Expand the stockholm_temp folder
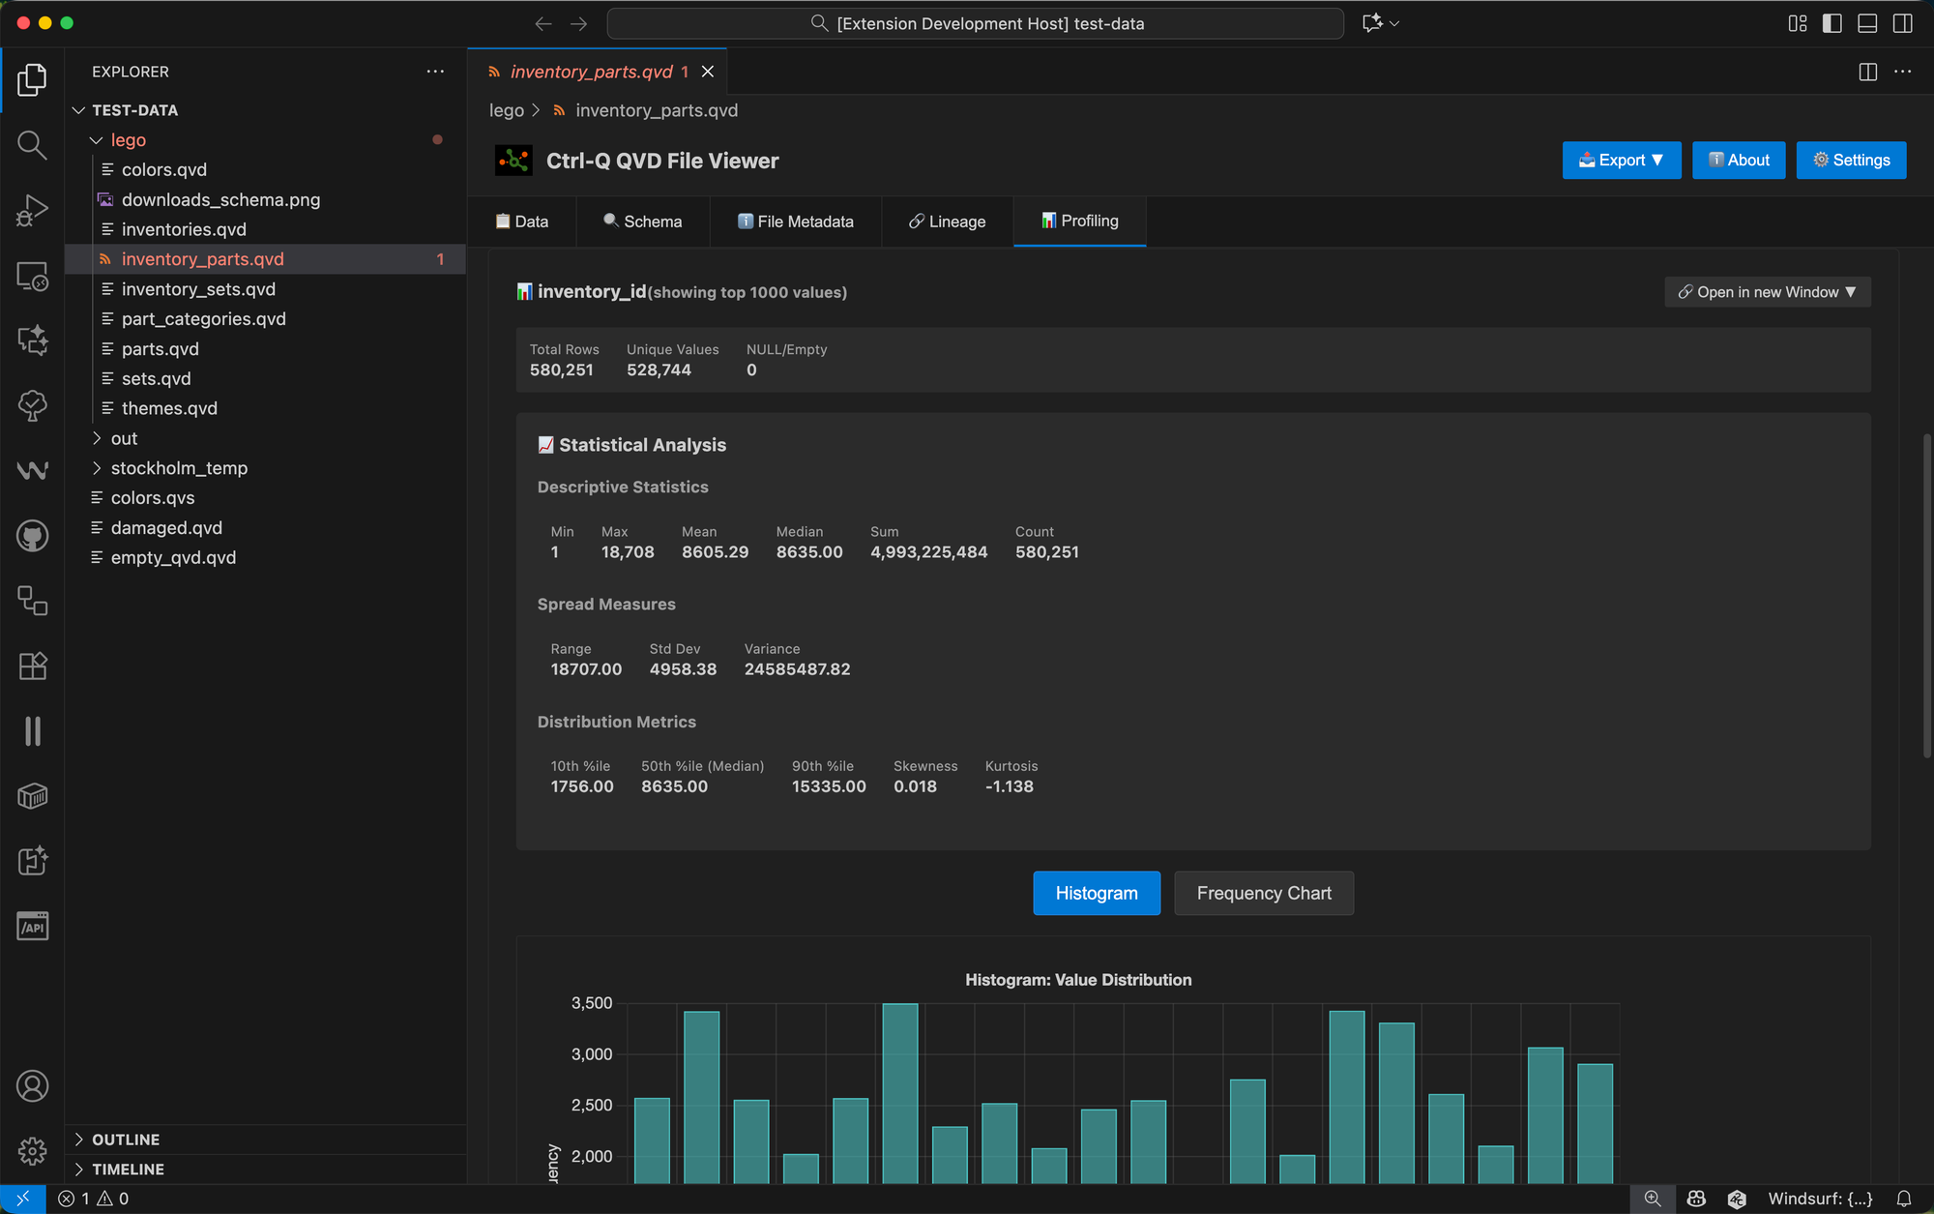Image resolution: width=1934 pixels, height=1214 pixels. pos(179,468)
